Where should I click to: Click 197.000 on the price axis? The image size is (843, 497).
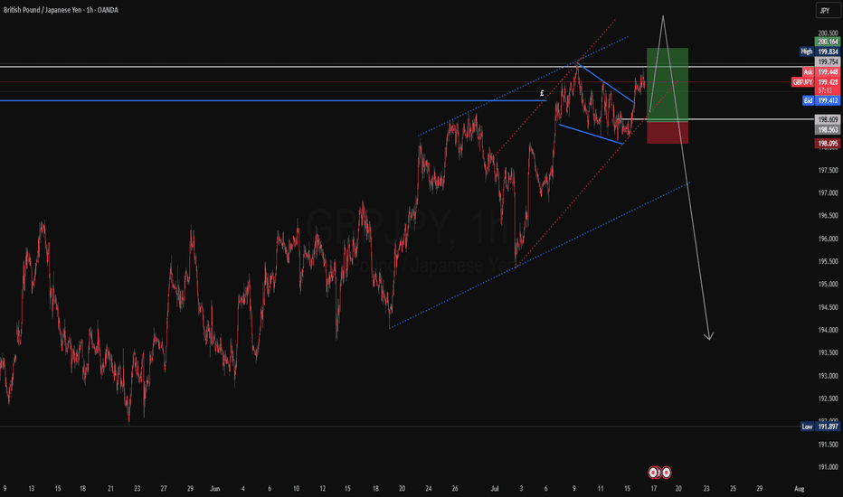point(828,192)
